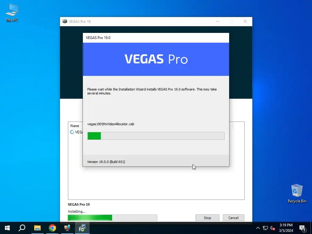Open the This PC desktop icon
Viewport: 312px width, 234px height.
tap(12, 12)
